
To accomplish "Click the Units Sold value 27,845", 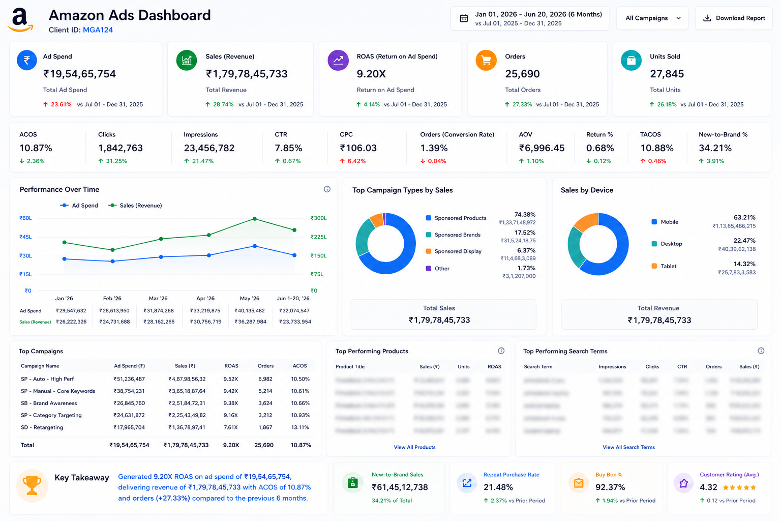I will [667, 74].
